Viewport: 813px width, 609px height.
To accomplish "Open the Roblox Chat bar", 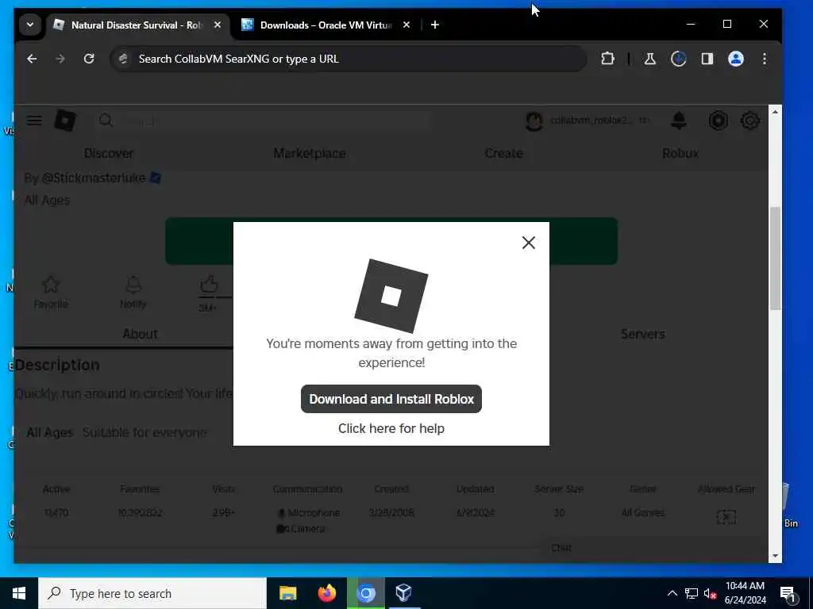I will (653, 548).
